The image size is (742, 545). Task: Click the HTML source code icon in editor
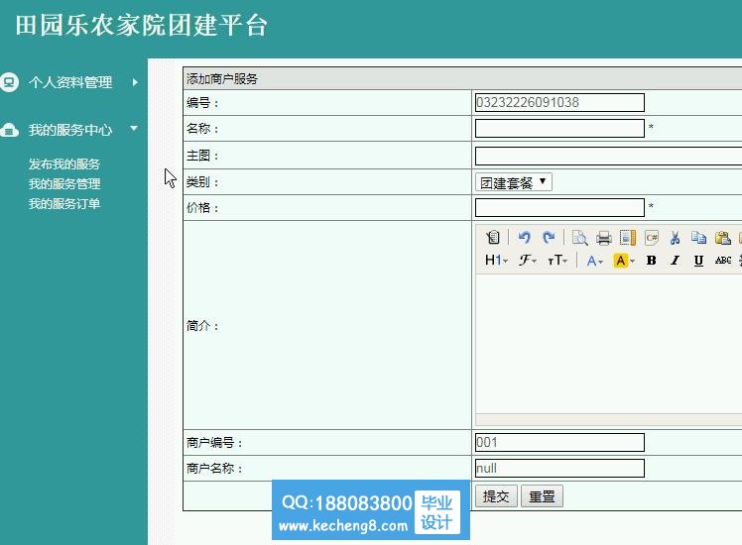(x=493, y=237)
